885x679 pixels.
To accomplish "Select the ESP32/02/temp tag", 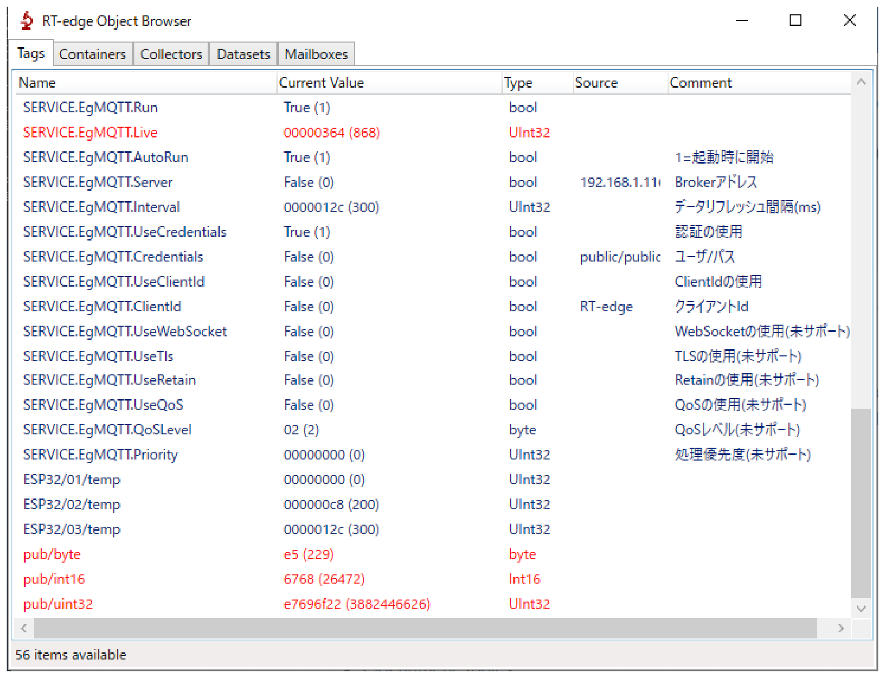I will pos(72,504).
